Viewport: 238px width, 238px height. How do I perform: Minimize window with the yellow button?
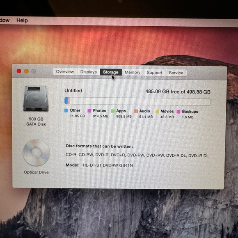(26, 71)
